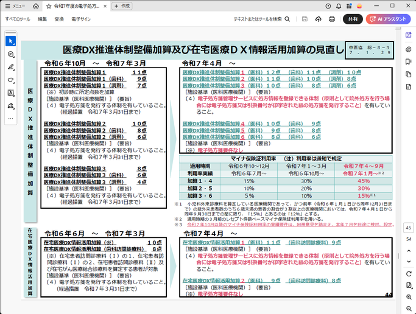
Task: Go to the Home icon
Action: pyautogui.click(x=36, y=6)
